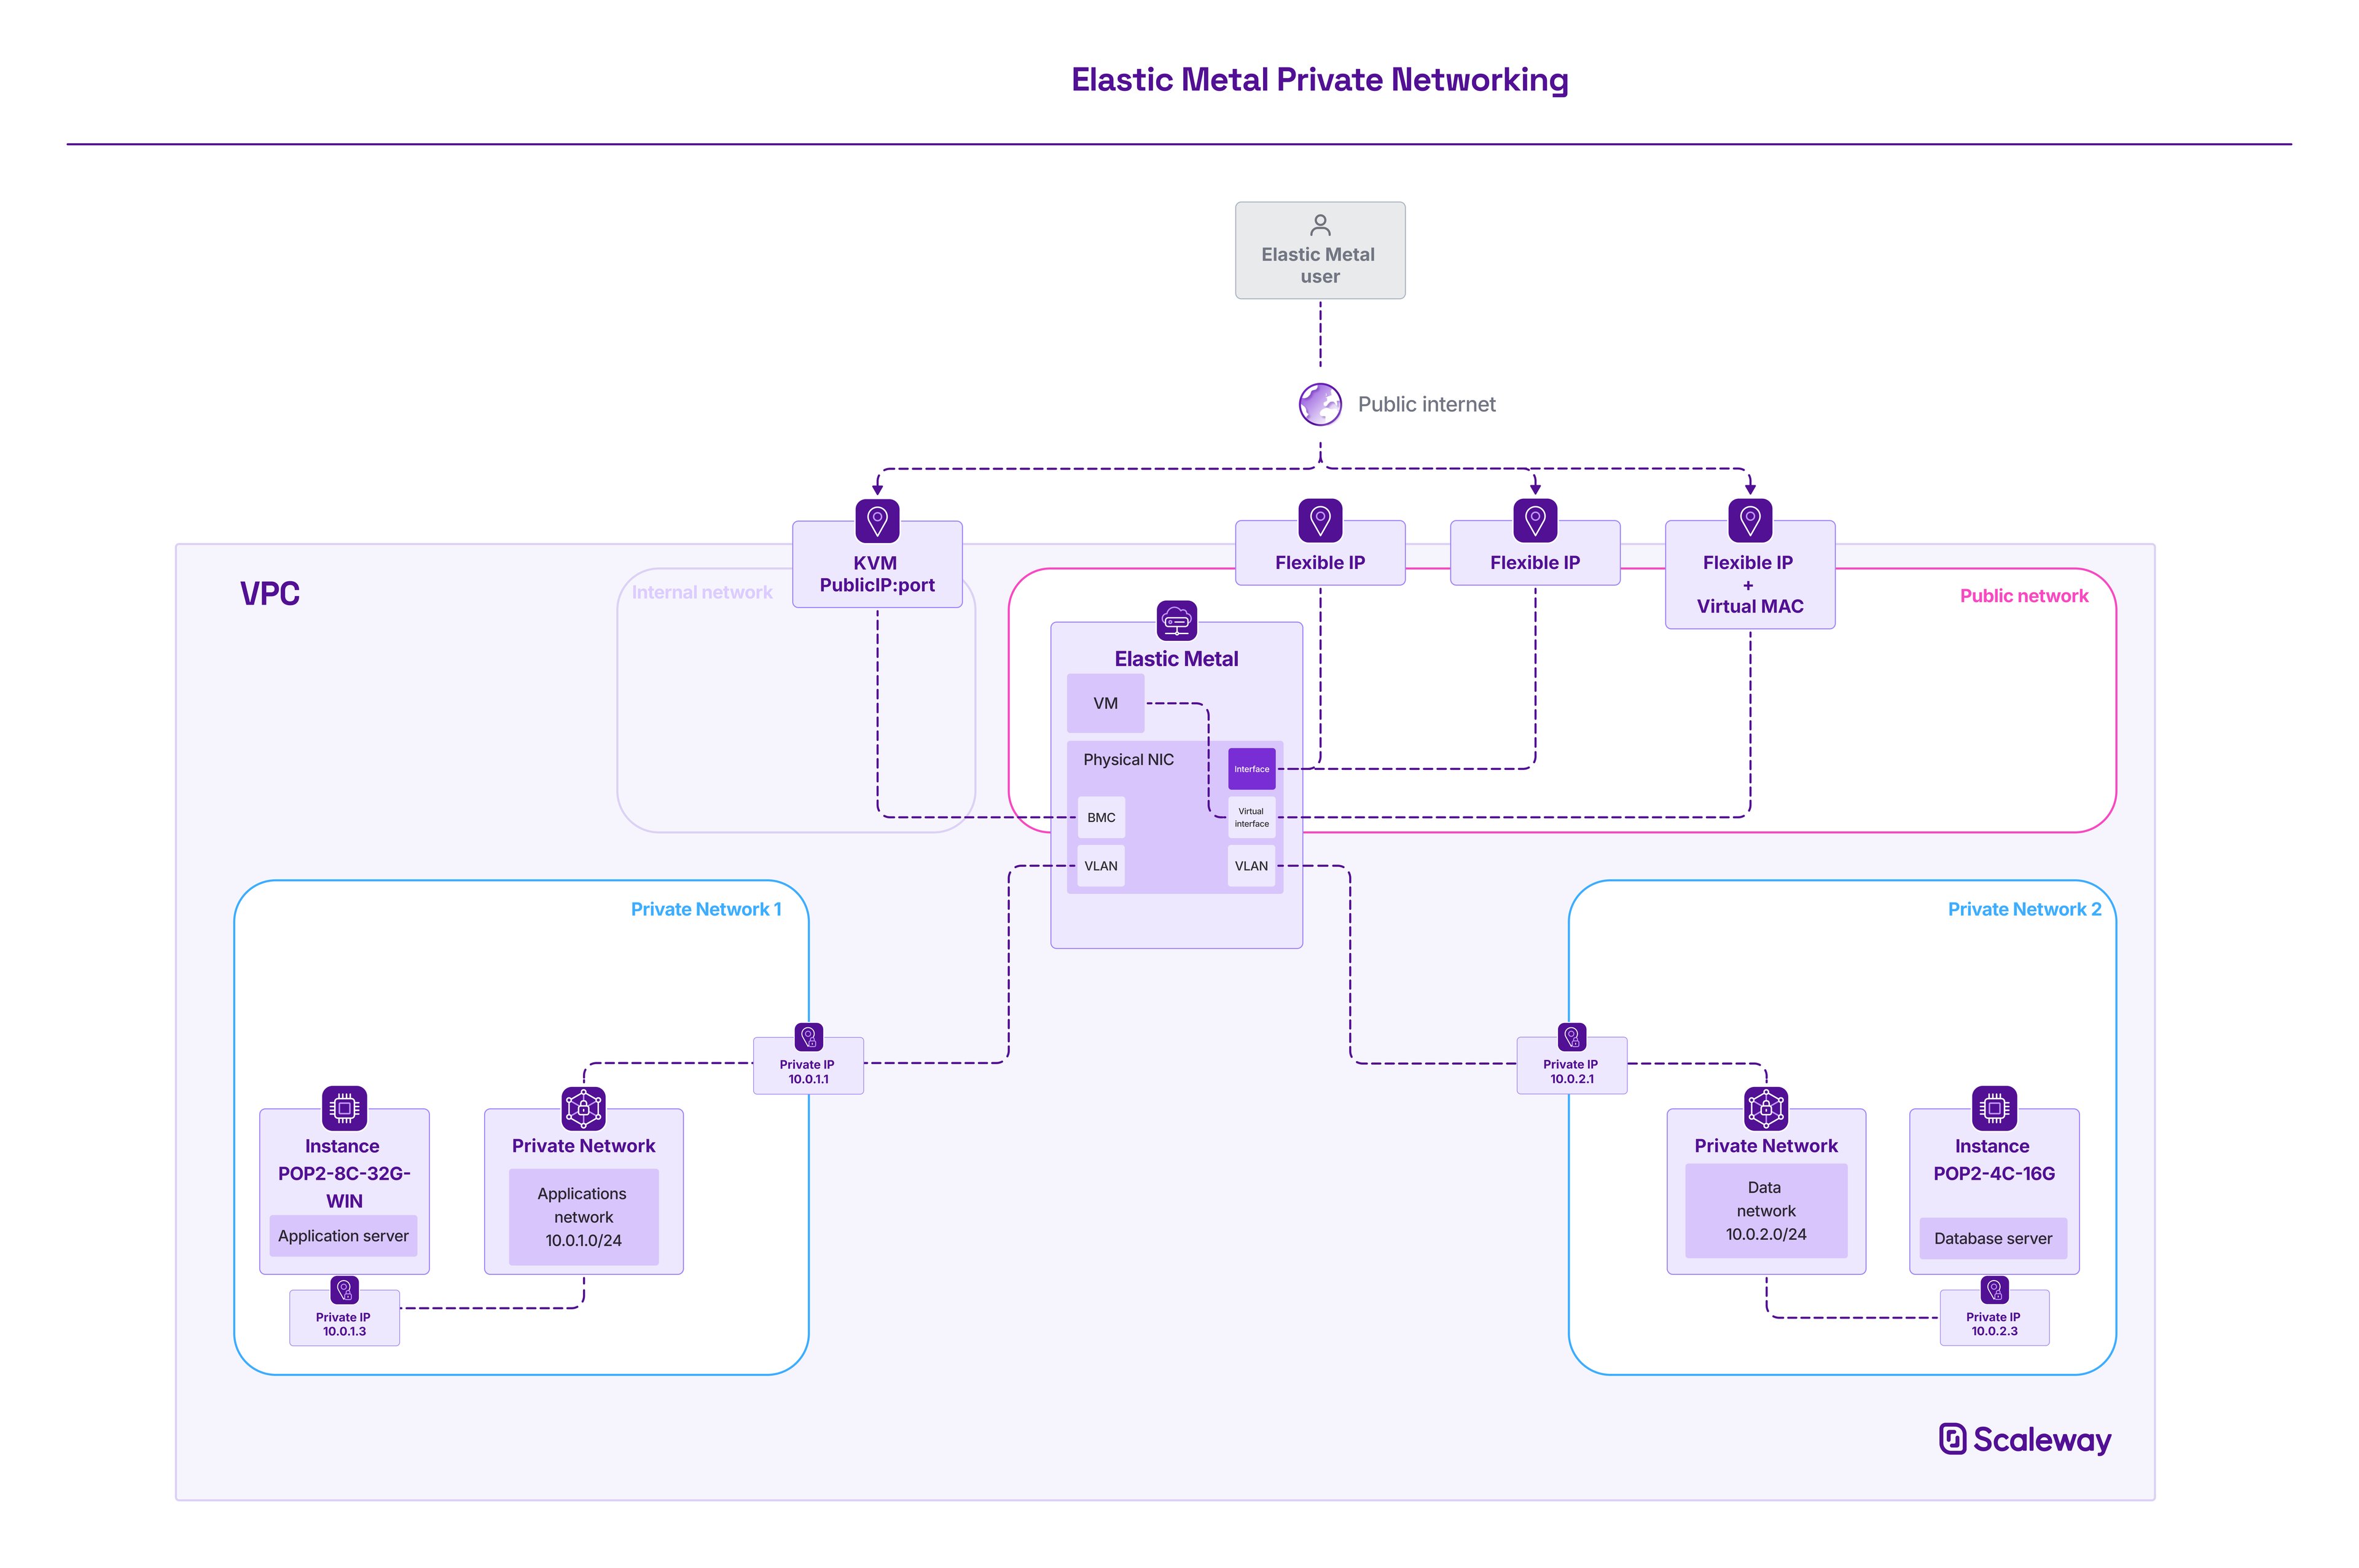This screenshot has width=2359, height=1568.
Task: Click the location pin icon above KVM PublicIP:port
Action: (877, 520)
